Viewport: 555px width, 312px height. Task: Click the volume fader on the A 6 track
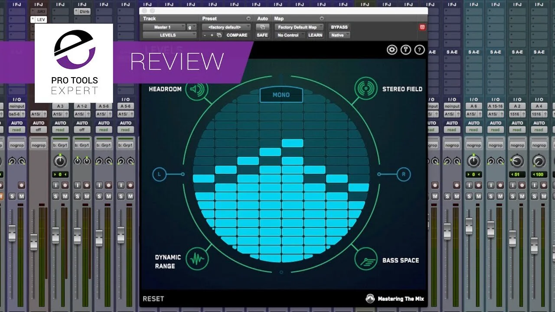pyautogui.click(x=469, y=226)
